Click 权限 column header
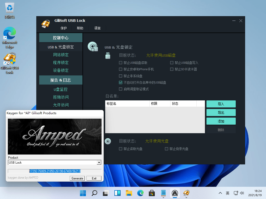 [160, 104]
